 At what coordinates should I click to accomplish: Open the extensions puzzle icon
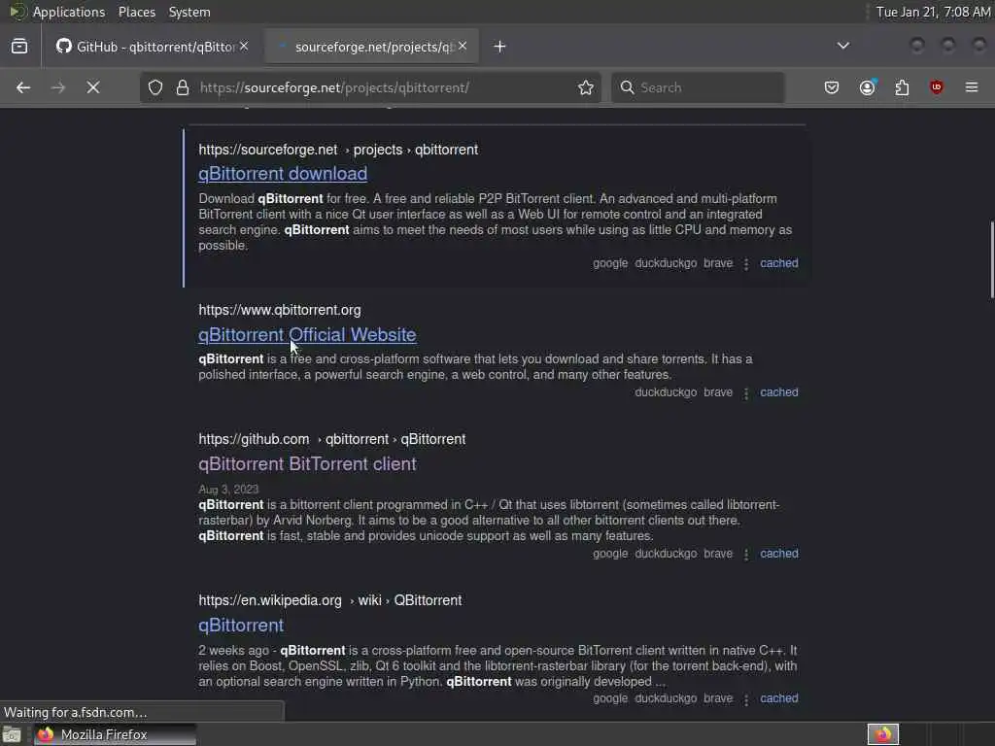coord(902,87)
